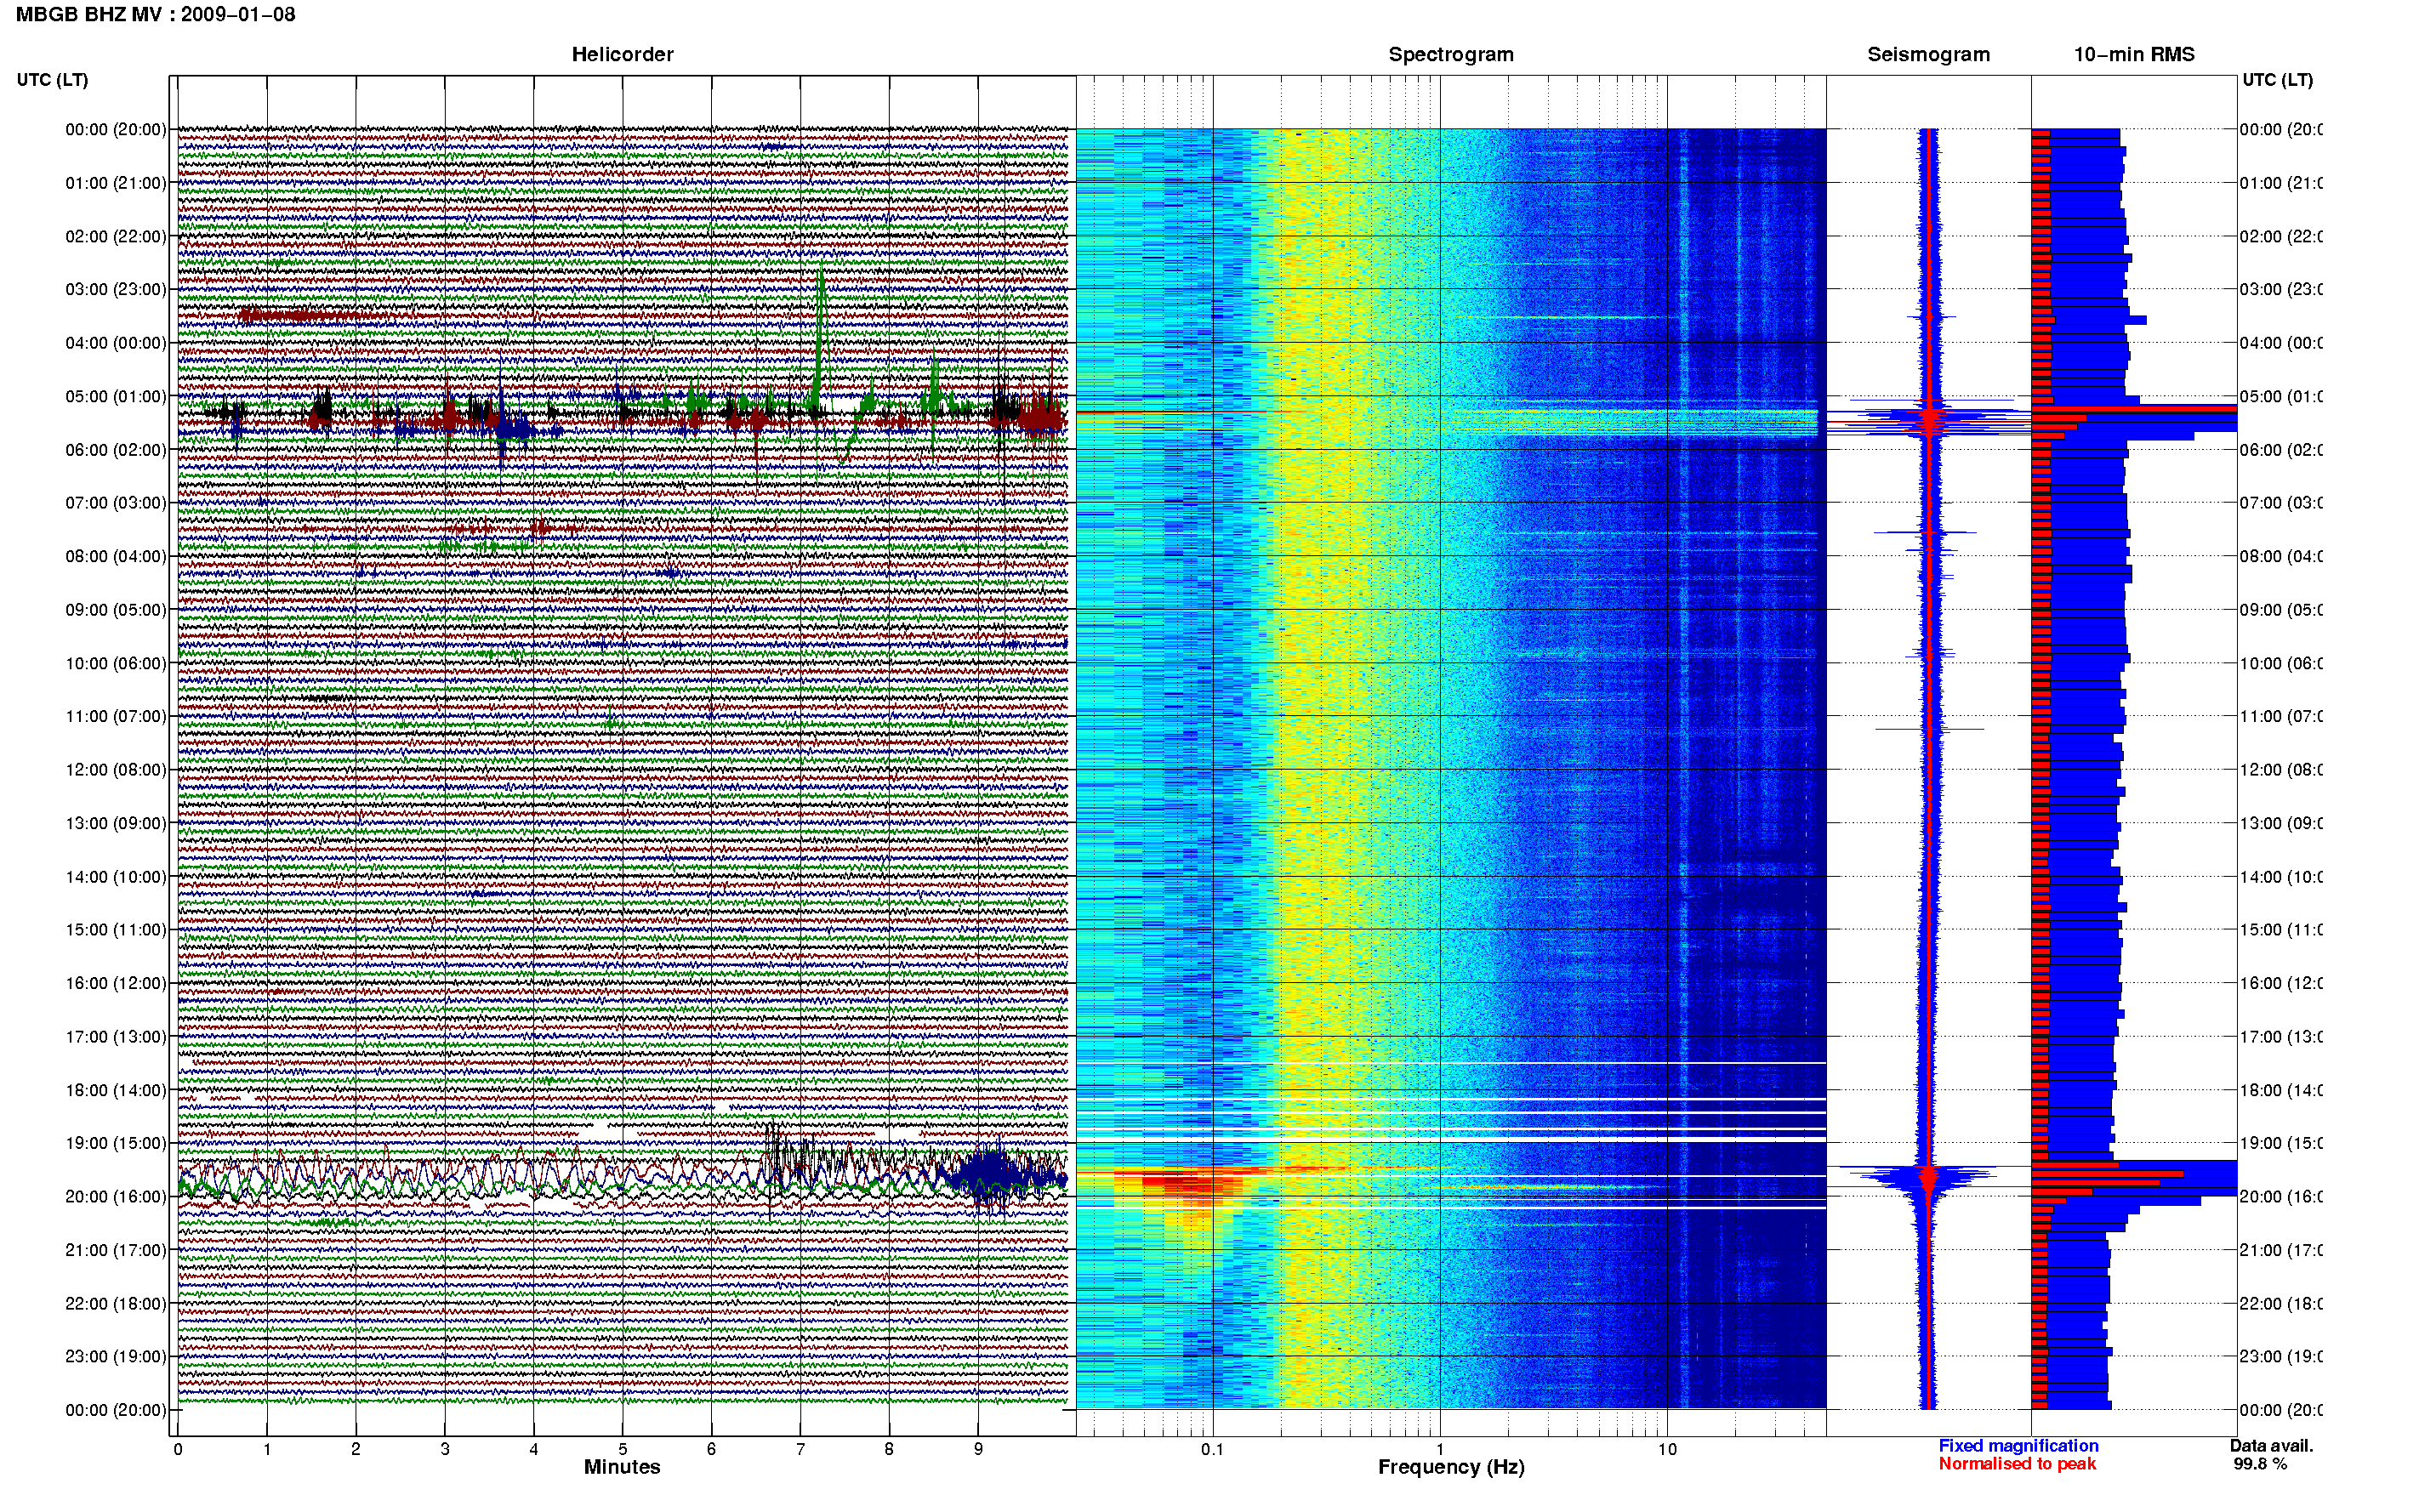Screen dimensions: 2419x1512
Task: Select the "Spectrogram" panel heading
Action: click(1451, 55)
